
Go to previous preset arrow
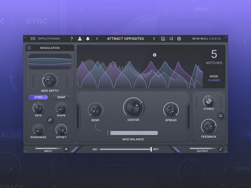point(97,39)
